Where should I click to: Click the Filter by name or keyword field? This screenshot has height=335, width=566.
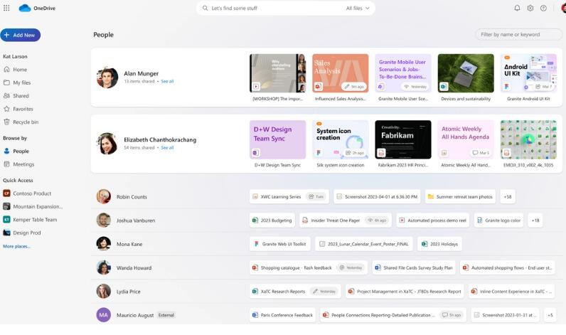click(517, 34)
